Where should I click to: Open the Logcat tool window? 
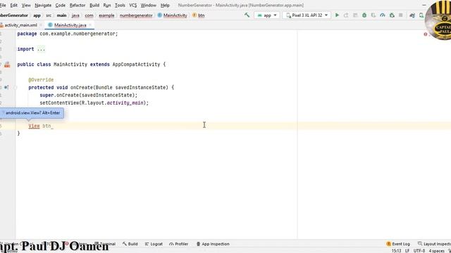[x=154, y=244]
